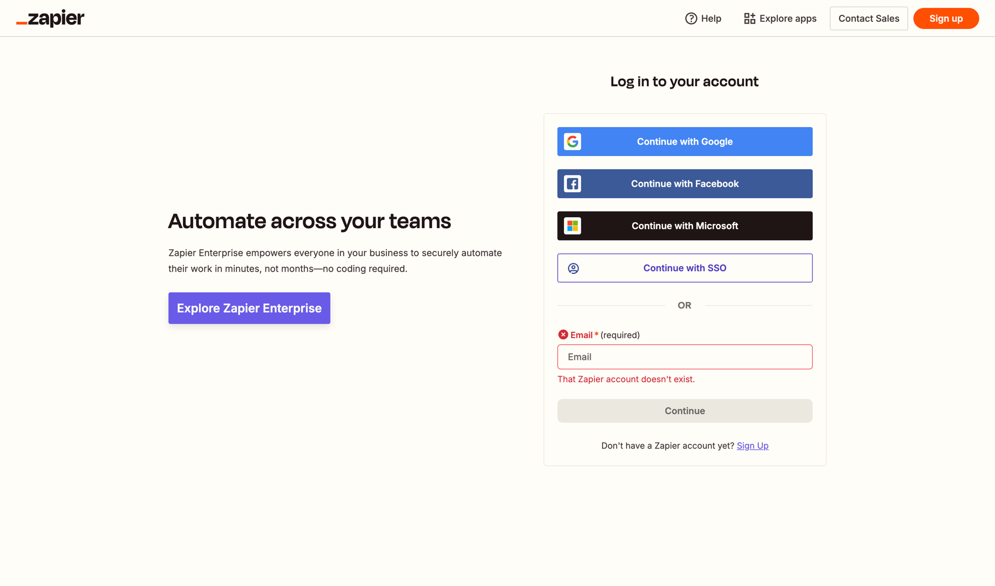Click the Microsoft icon on login button
The image size is (995, 586).
click(x=572, y=226)
